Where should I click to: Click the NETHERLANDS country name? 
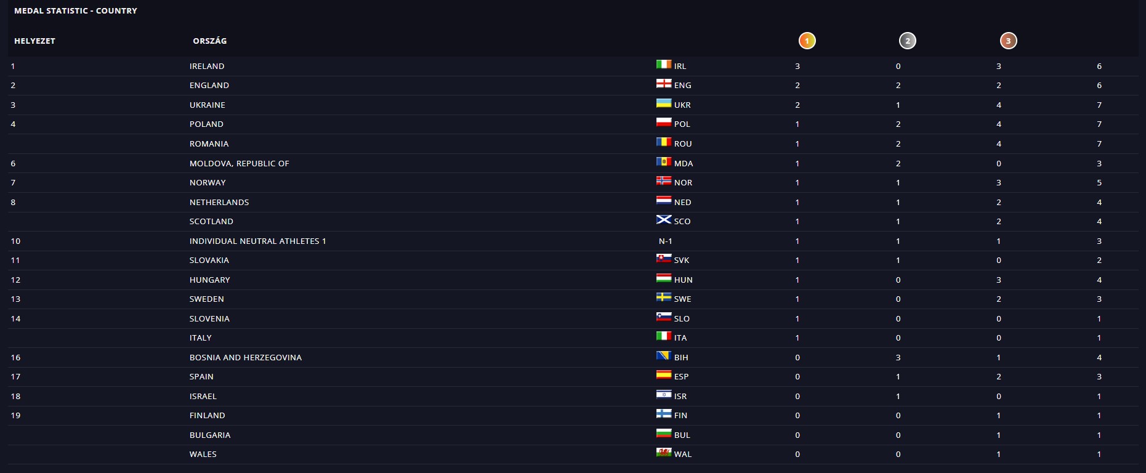click(219, 203)
